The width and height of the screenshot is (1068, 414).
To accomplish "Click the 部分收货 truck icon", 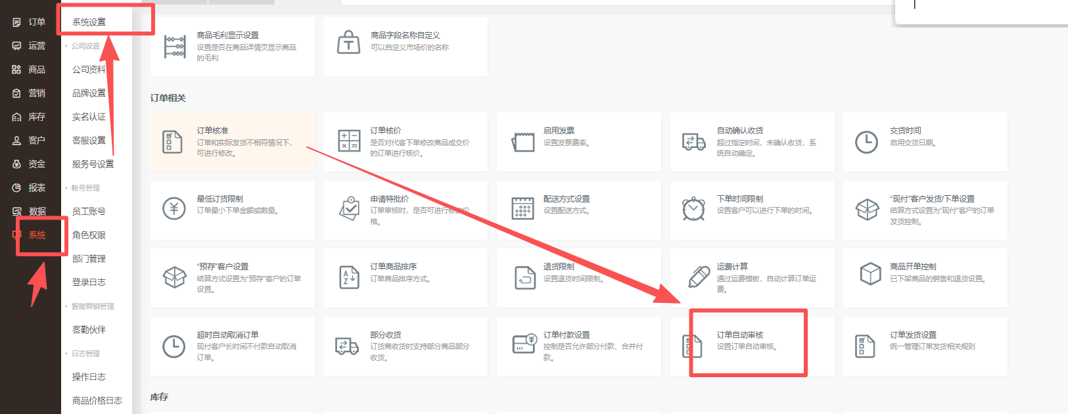I will coord(346,346).
